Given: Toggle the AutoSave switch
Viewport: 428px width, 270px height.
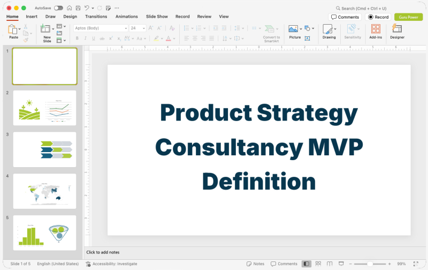Looking at the screenshot, I should (58, 8).
